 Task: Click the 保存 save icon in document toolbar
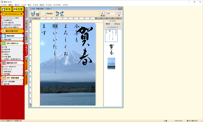point(33,13)
